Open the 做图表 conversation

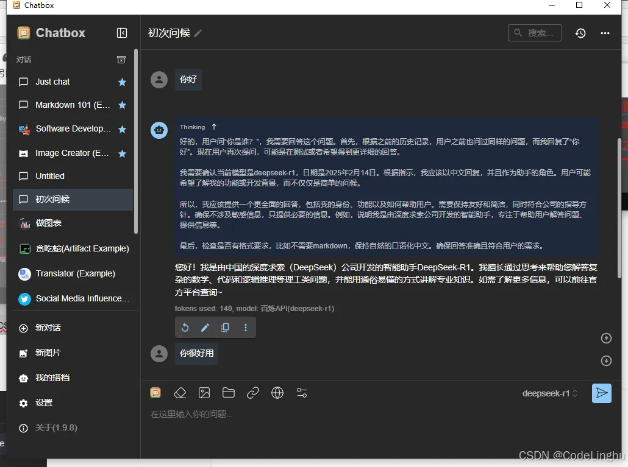click(x=73, y=223)
